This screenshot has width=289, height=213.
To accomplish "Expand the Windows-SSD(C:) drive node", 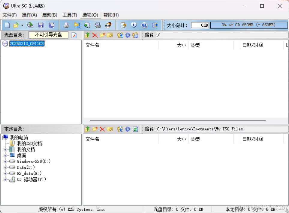I will click(x=5, y=161).
